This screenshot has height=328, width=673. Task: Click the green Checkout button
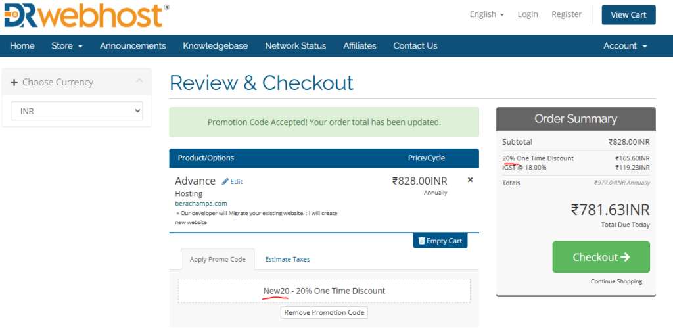coord(601,257)
